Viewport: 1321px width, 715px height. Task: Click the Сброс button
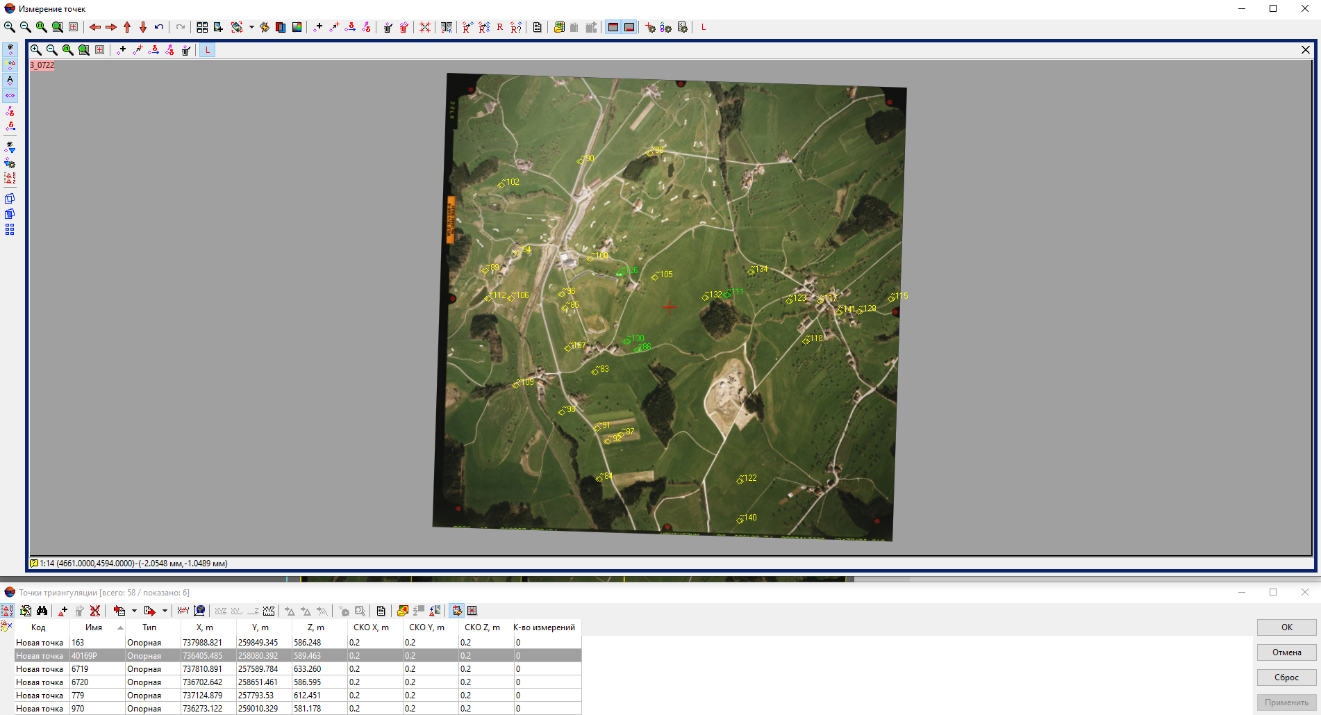[1286, 677]
